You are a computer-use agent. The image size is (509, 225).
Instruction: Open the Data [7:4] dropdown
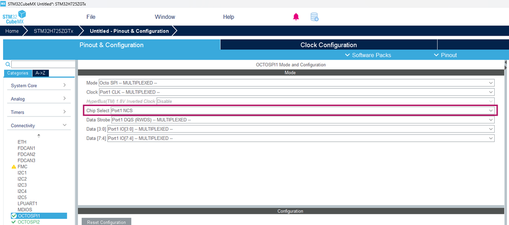pos(300,138)
